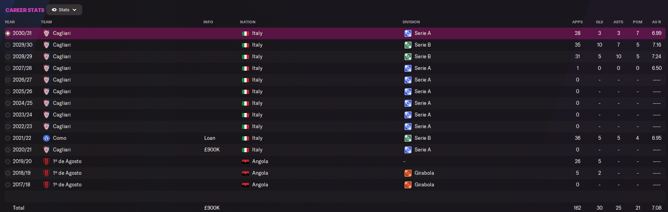668x212 pixels.
Task: Open Cagliari team link in 2026/27 row
Action: tap(62, 80)
